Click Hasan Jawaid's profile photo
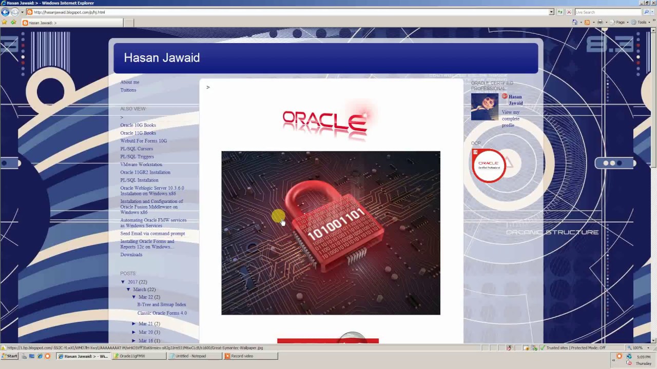The width and height of the screenshot is (657, 369). [485, 107]
